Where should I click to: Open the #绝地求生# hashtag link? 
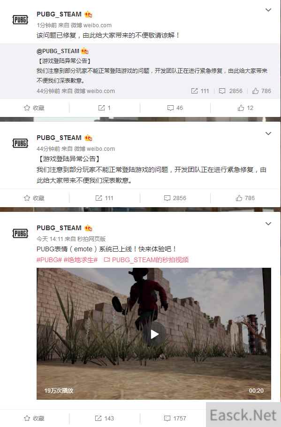[x=81, y=260]
